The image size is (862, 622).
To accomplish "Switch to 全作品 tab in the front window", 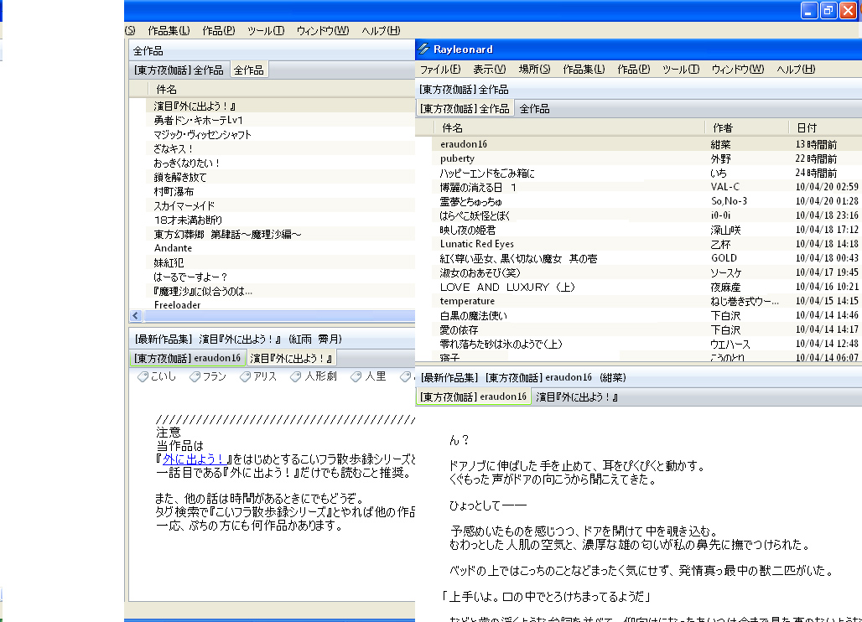I will tap(533, 109).
